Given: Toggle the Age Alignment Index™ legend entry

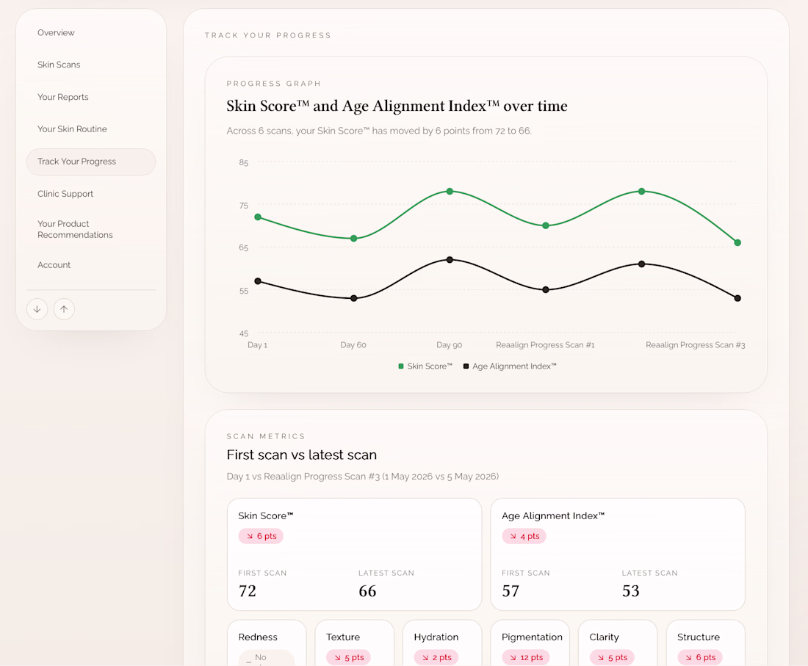Looking at the screenshot, I should (x=510, y=366).
